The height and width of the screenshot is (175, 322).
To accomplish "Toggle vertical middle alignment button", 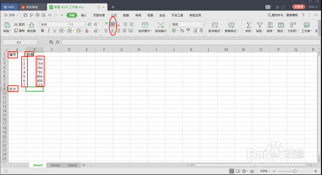I will [112, 24].
